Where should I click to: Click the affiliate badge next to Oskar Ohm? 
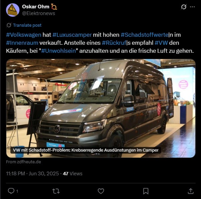(x=54, y=7)
